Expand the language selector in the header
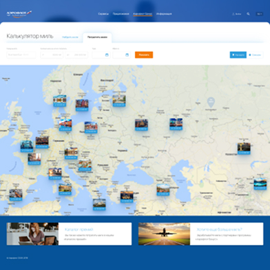Viewport: 270px width, 270px height. click(x=260, y=14)
